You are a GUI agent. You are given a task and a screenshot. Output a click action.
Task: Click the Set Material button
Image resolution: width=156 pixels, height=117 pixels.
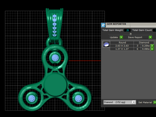145,102
